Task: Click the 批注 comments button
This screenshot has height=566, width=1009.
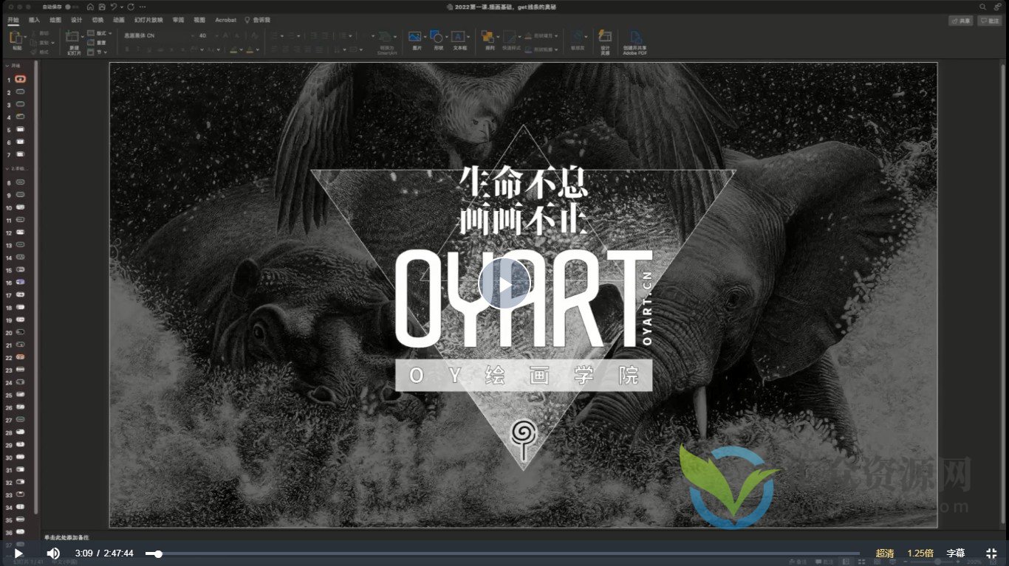Action: tap(989, 21)
